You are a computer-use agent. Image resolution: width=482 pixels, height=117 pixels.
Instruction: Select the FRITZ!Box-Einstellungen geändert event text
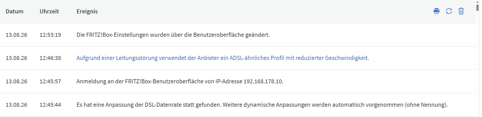(x=173, y=35)
